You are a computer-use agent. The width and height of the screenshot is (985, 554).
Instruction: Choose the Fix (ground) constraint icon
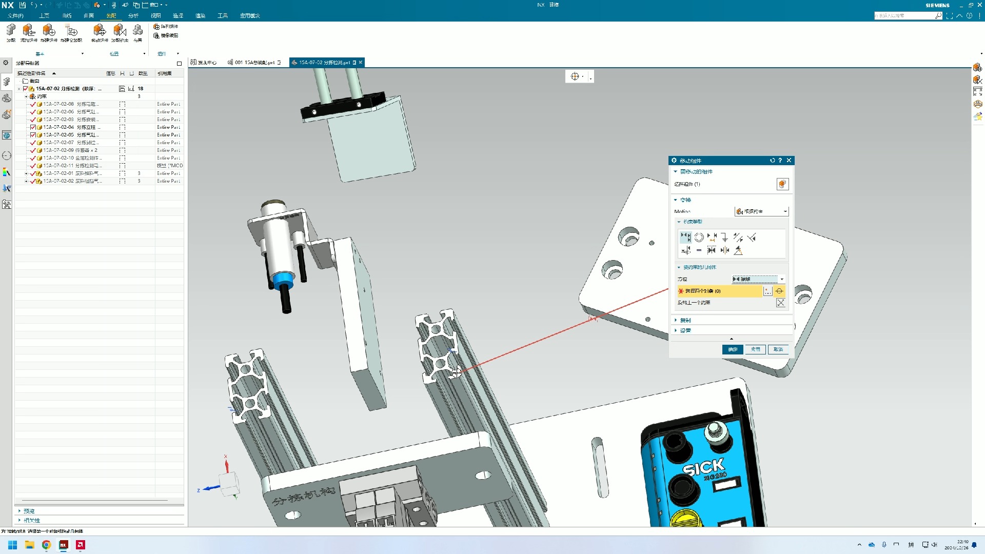[724, 238]
